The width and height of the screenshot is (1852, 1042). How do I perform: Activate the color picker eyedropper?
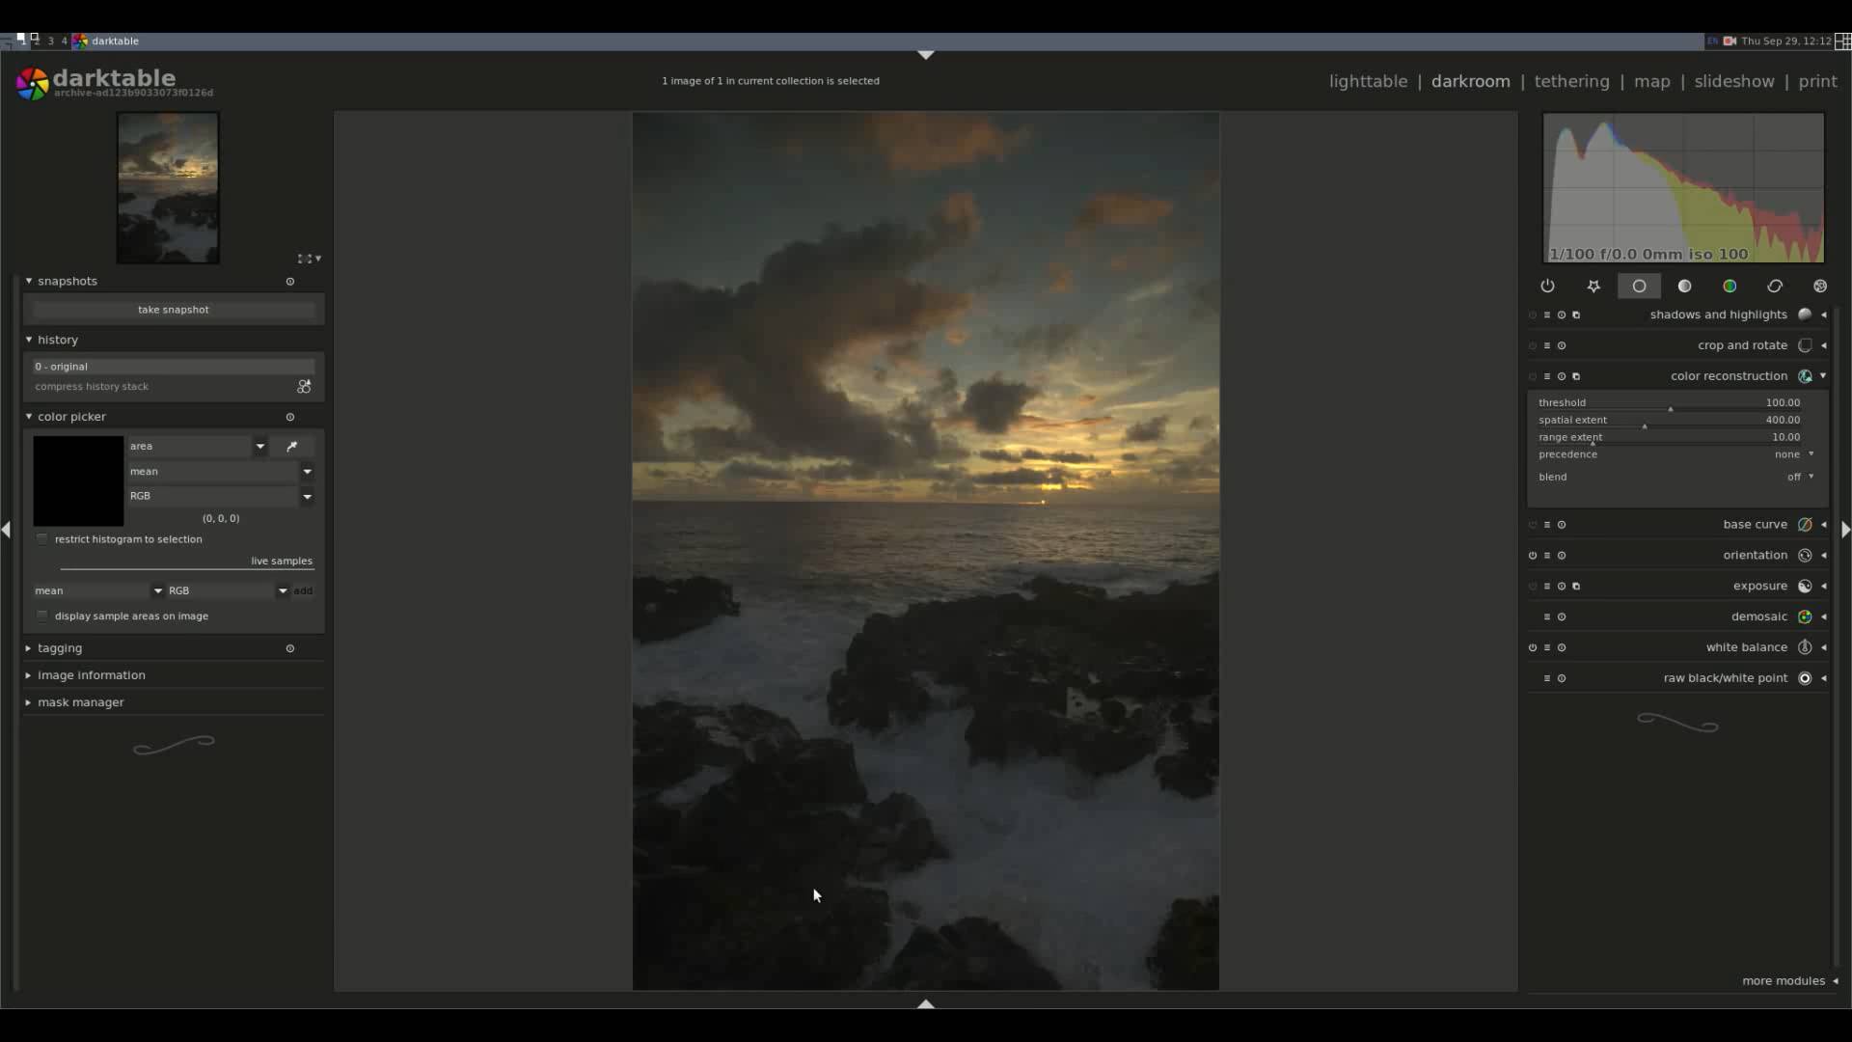tap(292, 446)
